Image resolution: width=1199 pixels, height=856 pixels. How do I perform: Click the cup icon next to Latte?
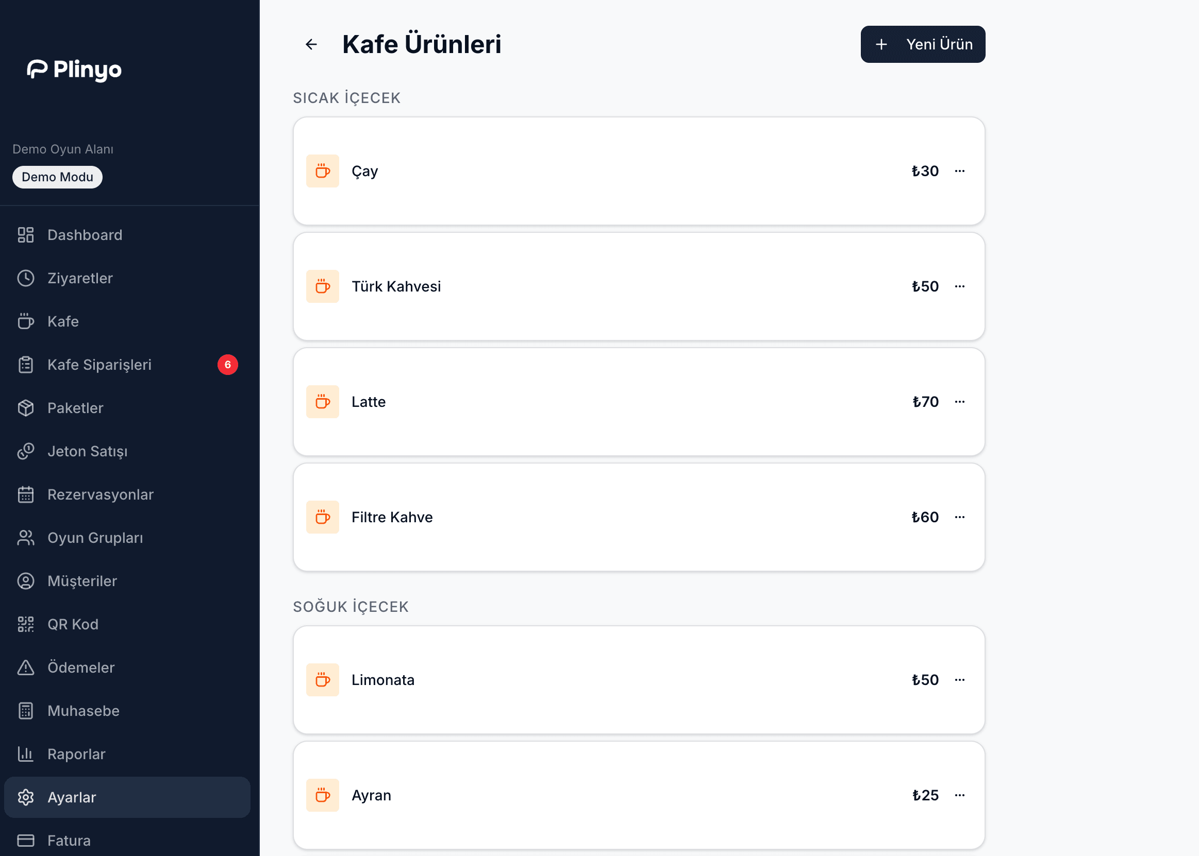pyautogui.click(x=322, y=402)
